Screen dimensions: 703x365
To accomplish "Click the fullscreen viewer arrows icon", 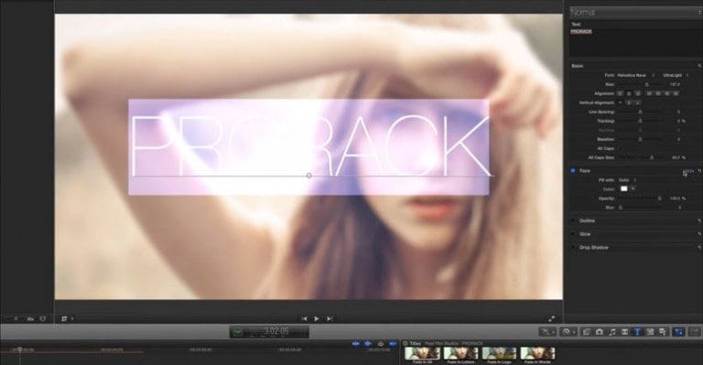I will [x=551, y=319].
